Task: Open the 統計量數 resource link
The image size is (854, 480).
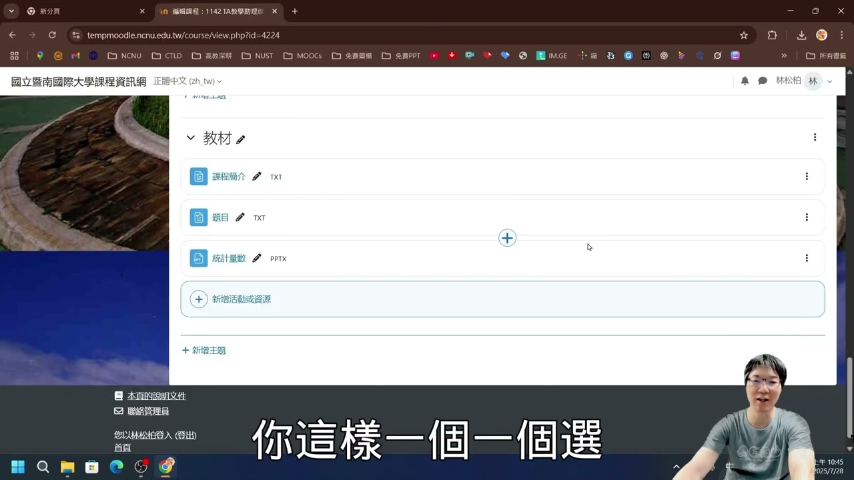Action: [x=229, y=258]
